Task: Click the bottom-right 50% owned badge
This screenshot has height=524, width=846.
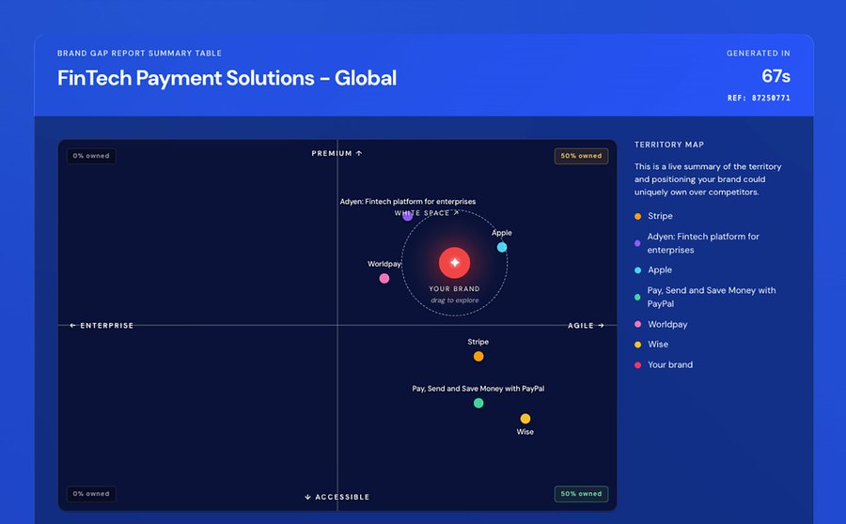Action: coord(581,494)
